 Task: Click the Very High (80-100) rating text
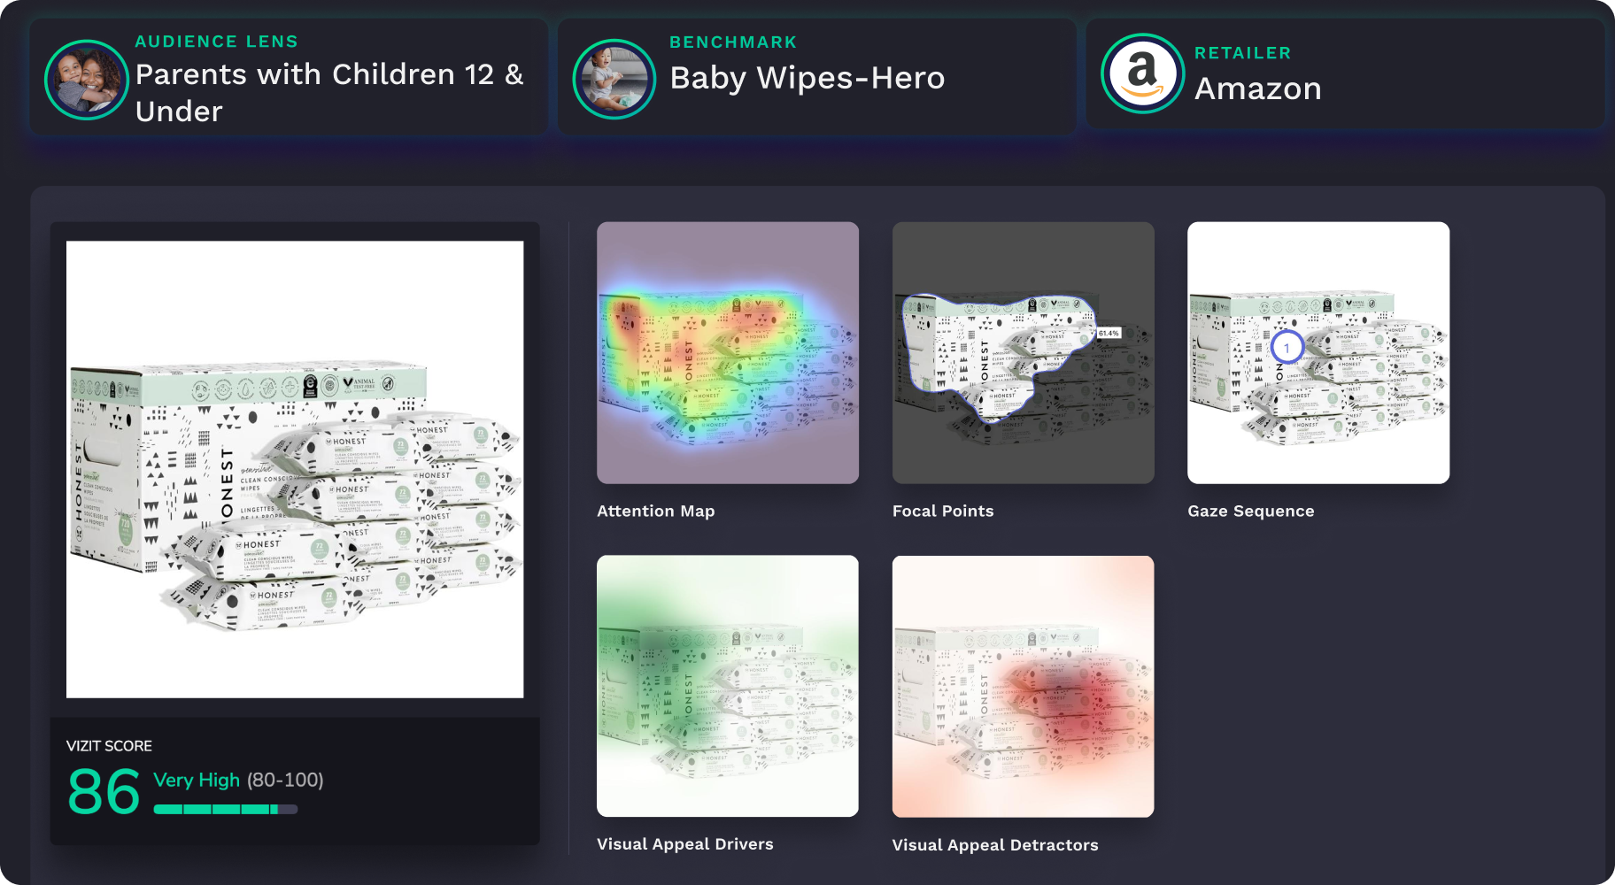238,781
